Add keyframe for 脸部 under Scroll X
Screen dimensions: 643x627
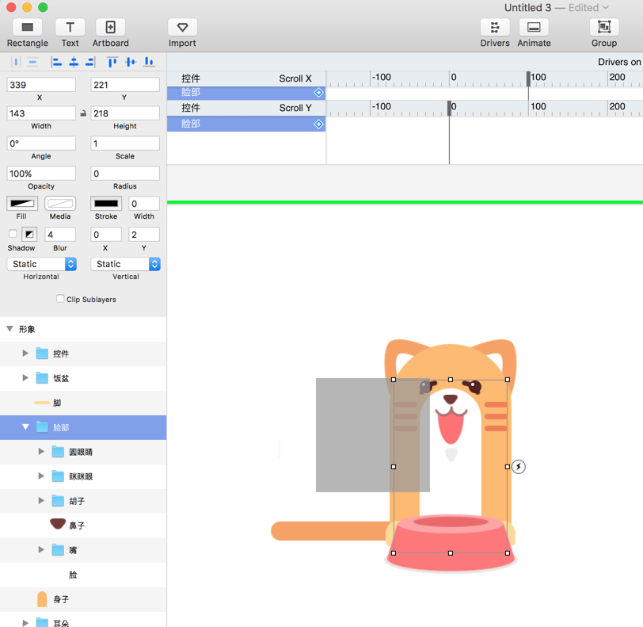point(318,93)
